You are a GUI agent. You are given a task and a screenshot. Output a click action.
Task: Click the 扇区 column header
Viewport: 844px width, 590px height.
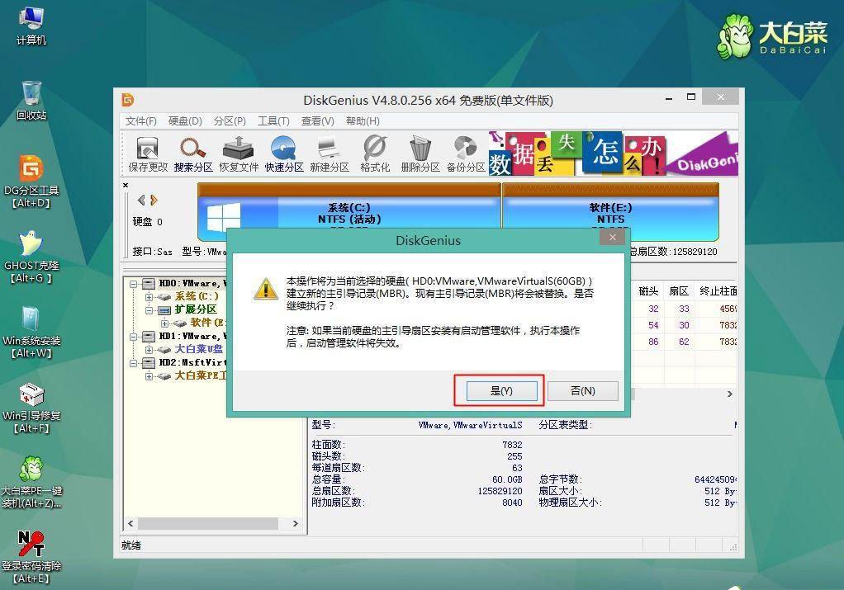click(x=679, y=291)
